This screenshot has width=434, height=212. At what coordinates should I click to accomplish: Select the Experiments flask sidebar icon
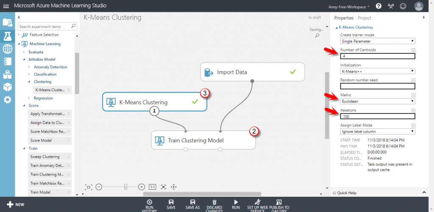pos(8,36)
